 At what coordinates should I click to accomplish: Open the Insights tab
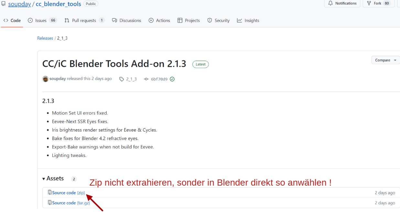point(248,20)
